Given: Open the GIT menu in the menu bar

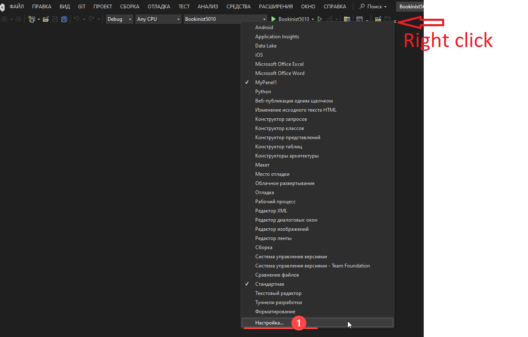Looking at the screenshot, I should tap(81, 6).
